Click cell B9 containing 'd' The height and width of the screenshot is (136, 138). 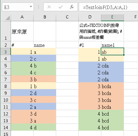45,93
